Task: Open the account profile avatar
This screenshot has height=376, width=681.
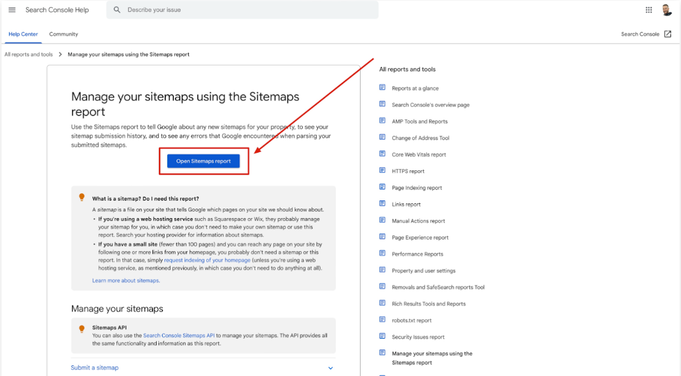Action: pos(667,10)
